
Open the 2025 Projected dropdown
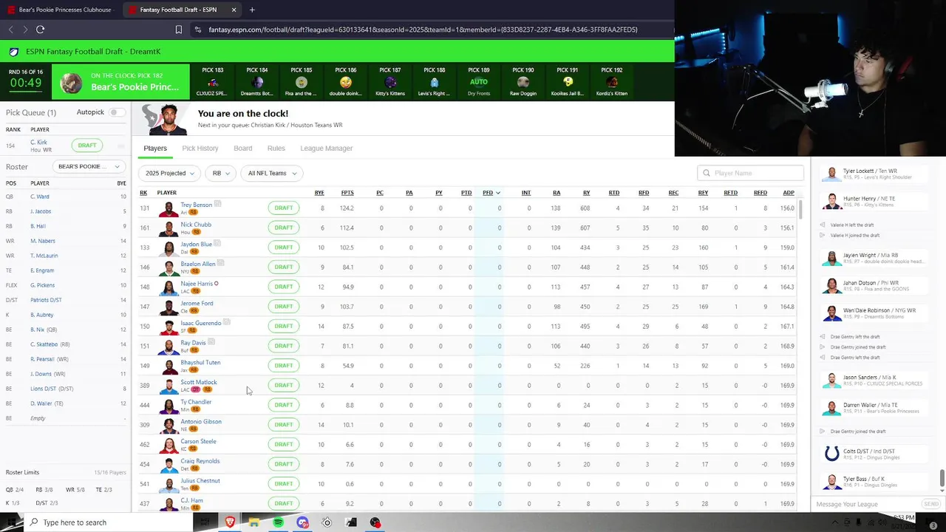tap(169, 173)
